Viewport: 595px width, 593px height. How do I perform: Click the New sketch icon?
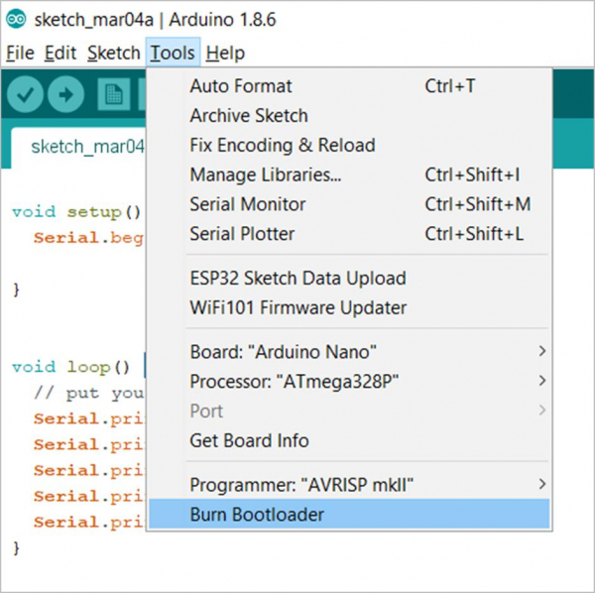click(x=115, y=94)
